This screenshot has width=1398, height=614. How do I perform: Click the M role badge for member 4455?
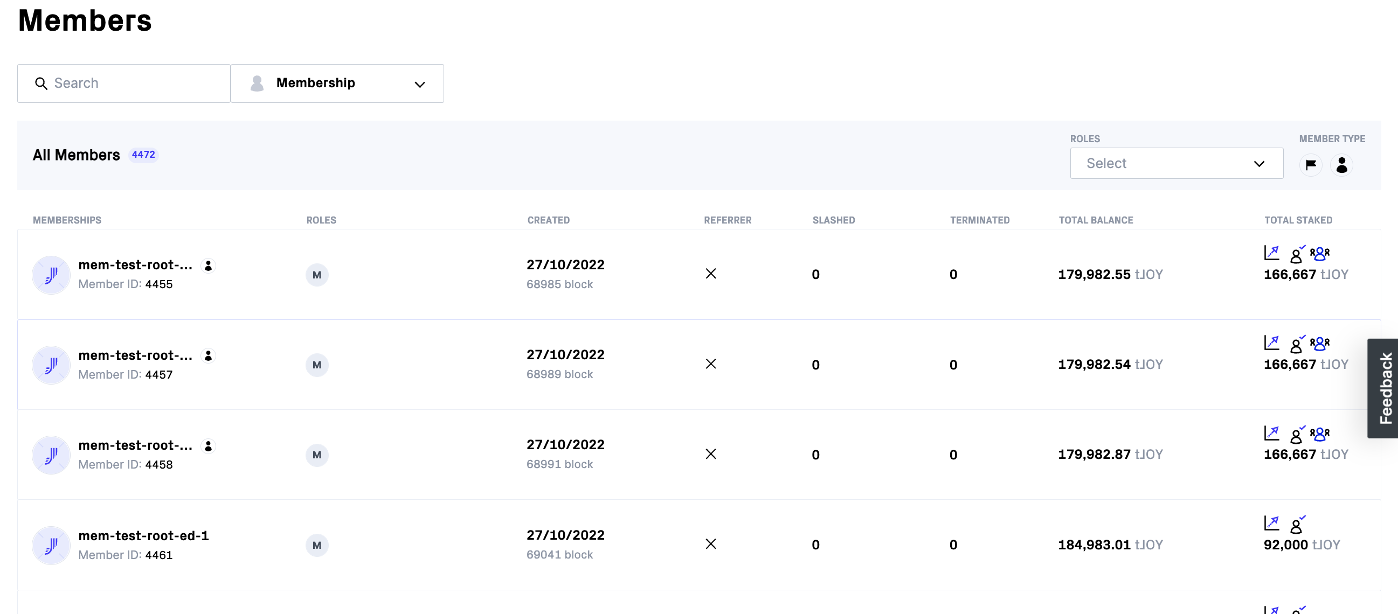[317, 275]
